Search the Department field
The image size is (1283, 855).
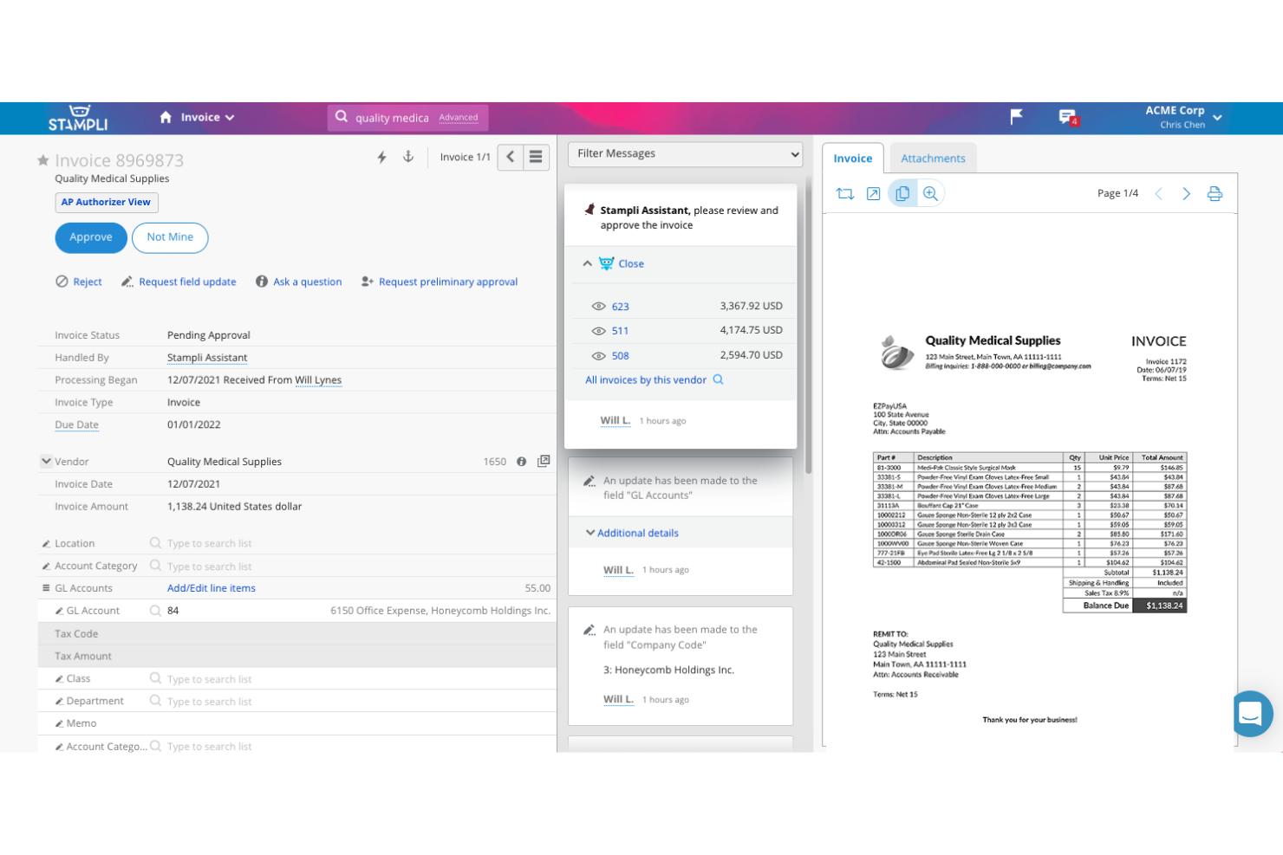[351, 702]
